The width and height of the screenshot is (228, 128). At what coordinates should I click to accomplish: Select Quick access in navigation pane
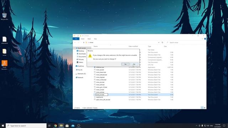[82, 48]
